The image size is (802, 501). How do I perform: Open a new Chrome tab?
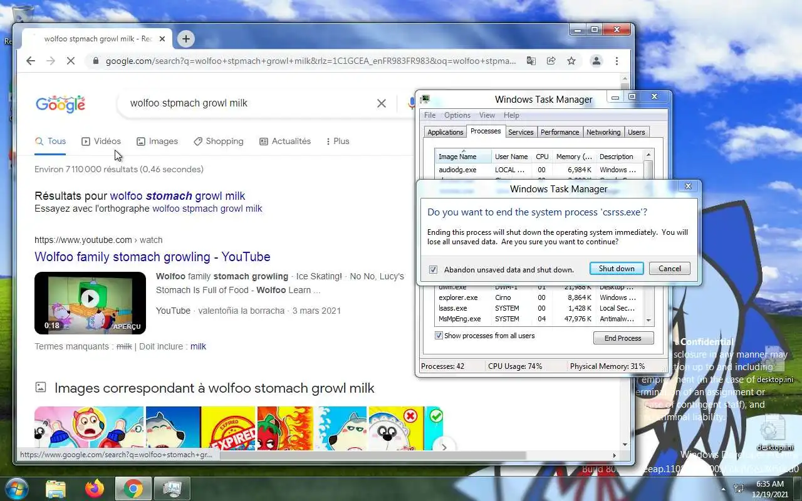click(185, 39)
